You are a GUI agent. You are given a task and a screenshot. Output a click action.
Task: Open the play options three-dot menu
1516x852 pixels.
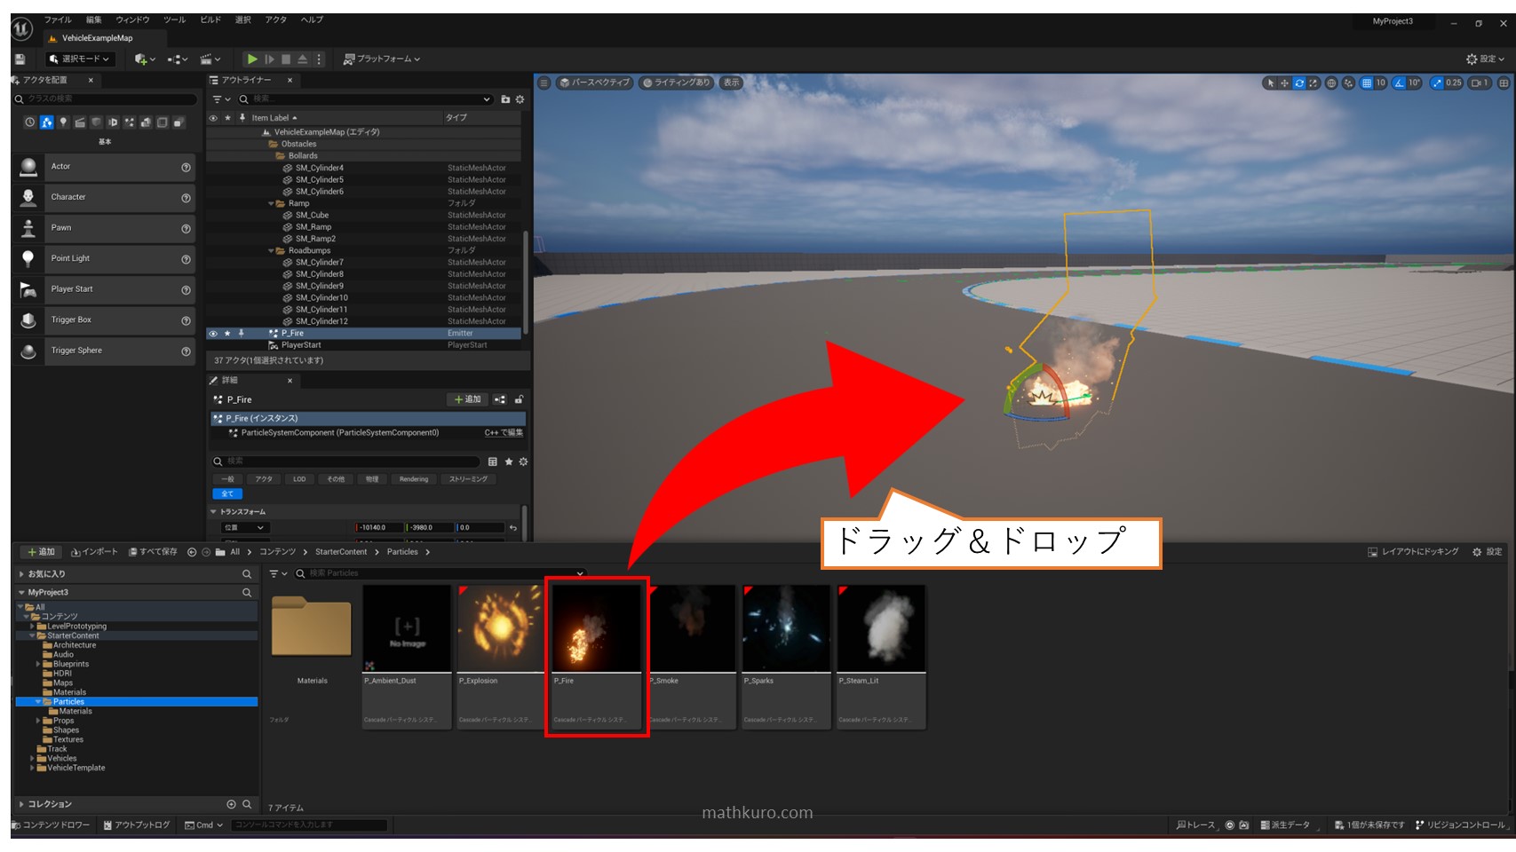point(319,59)
